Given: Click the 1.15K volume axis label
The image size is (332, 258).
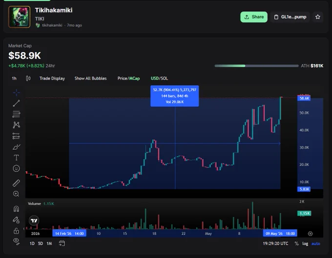Looking at the screenshot, I should click(x=304, y=213).
